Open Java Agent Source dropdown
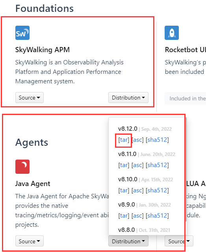Screen dimensions: 206x252 click(x=30, y=241)
